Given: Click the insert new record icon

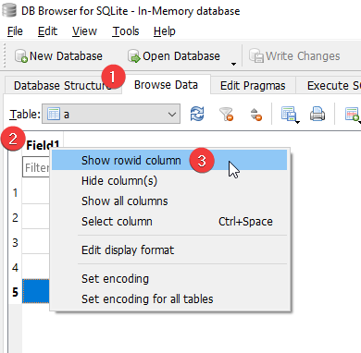Looking at the screenshot, I should (x=353, y=115).
